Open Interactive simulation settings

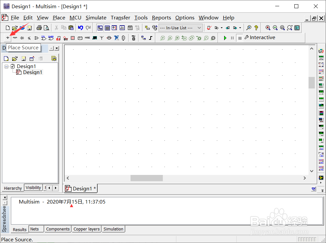point(260,37)
